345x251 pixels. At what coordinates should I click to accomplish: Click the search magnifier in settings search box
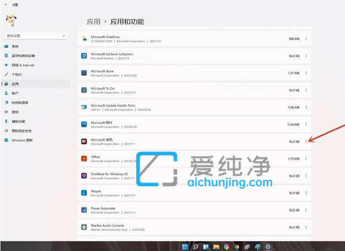[x=64, y=36]
